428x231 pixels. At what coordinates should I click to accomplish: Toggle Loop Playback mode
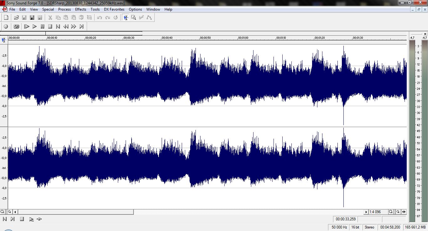point(16,27)
